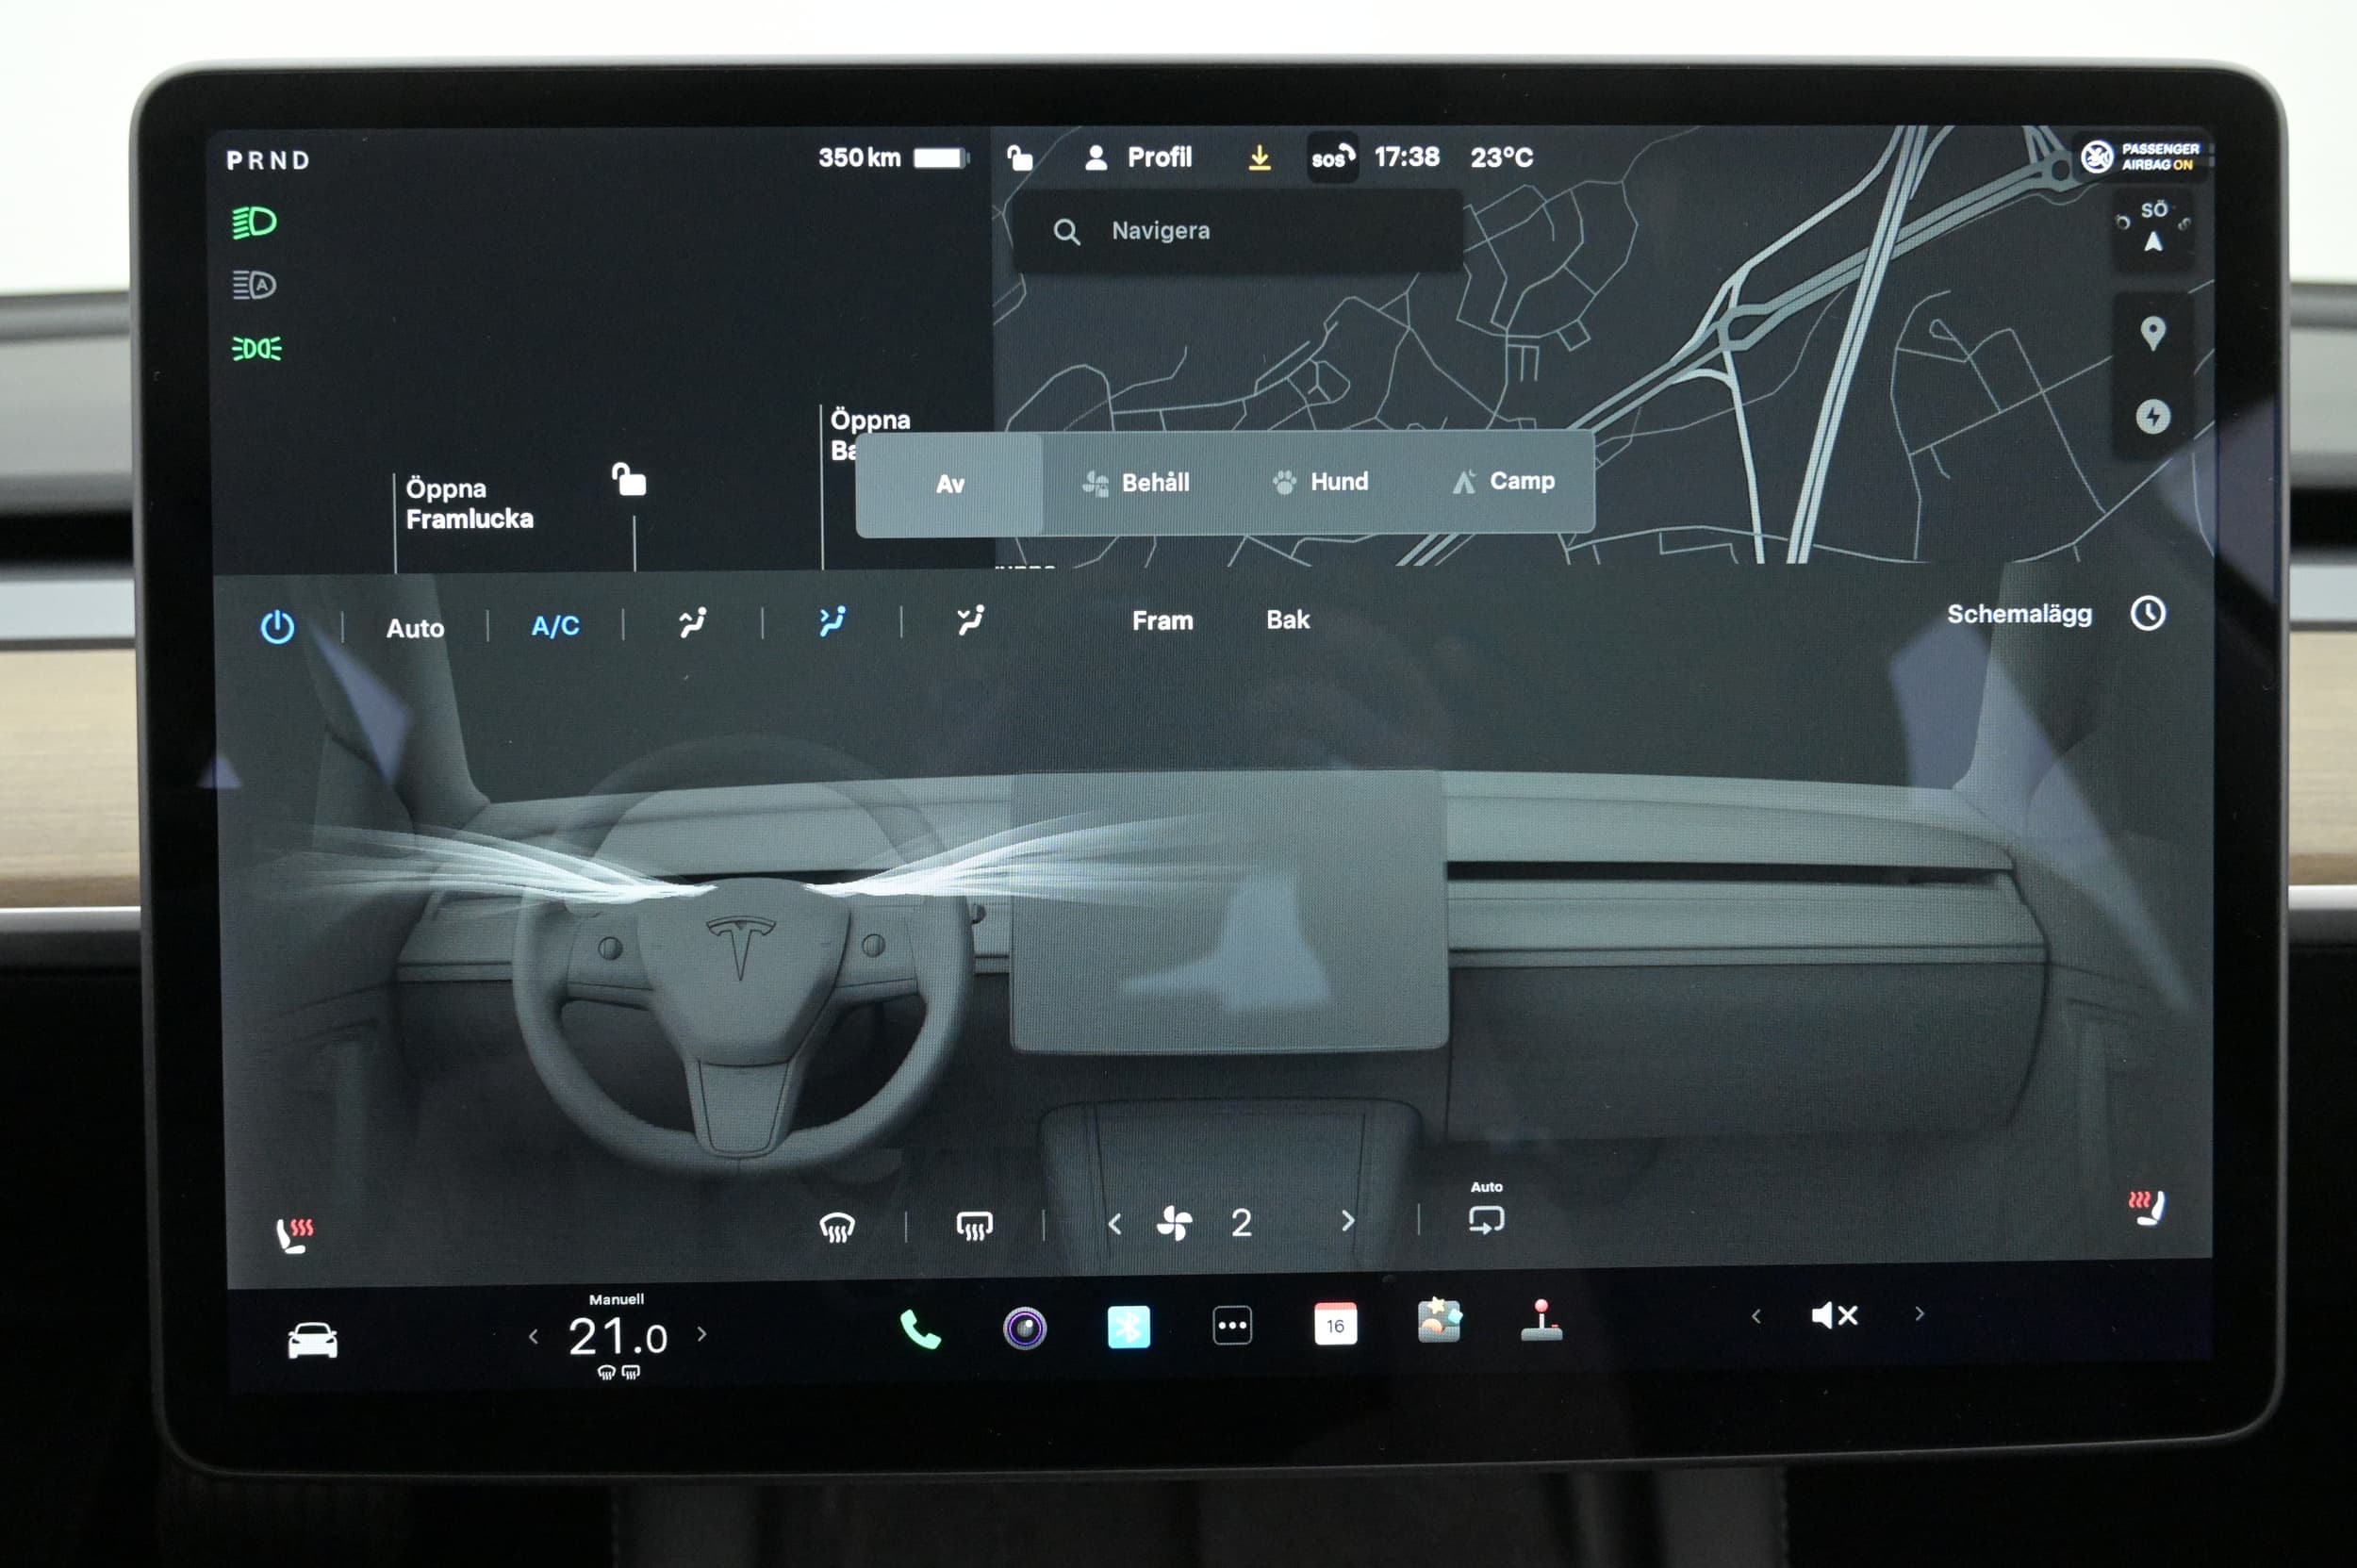Tap the PRND gear indicator
The height and width of the screenshot is (1568, 2357).
tap(268, 160)
